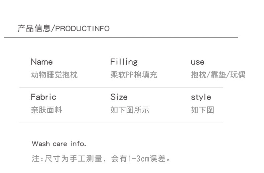Click the 抱枕/靠垫/玩偶 usage text
264x173 pixels.
click(x=218, y=75)
